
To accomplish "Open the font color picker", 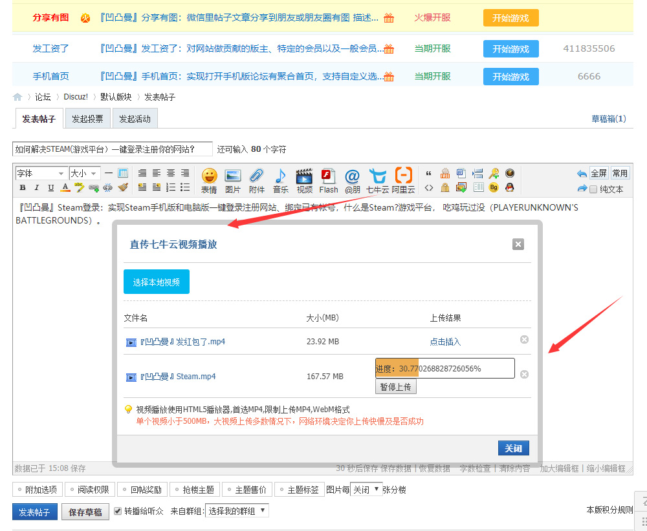I will tap(65, 188).
